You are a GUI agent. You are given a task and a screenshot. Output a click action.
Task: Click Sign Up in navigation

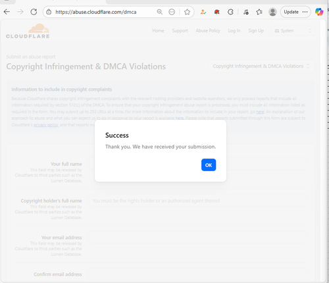coord(256,31)
